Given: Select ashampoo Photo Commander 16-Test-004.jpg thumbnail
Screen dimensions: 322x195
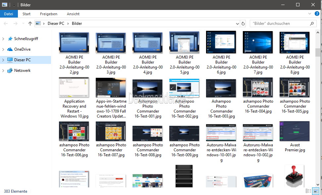Looking at the screenshot, I should [x=258, y=87].
